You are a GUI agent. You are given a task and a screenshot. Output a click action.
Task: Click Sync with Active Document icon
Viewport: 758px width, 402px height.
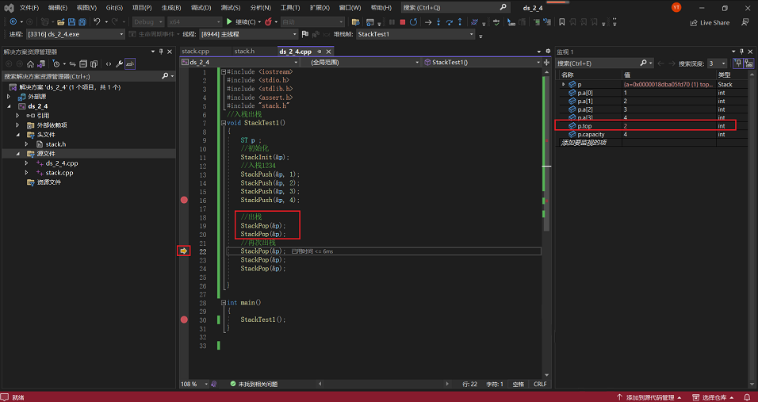click(x=72, y=63)
